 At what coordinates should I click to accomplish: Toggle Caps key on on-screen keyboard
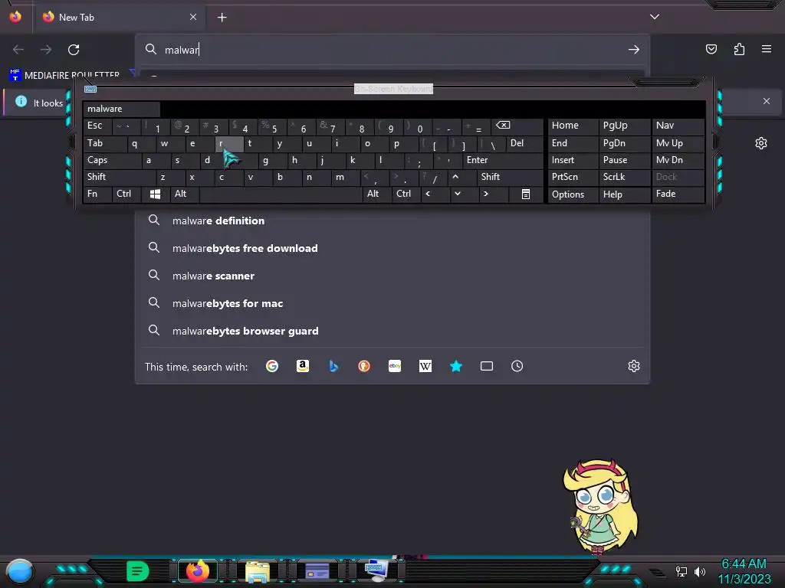pos(112,160)
